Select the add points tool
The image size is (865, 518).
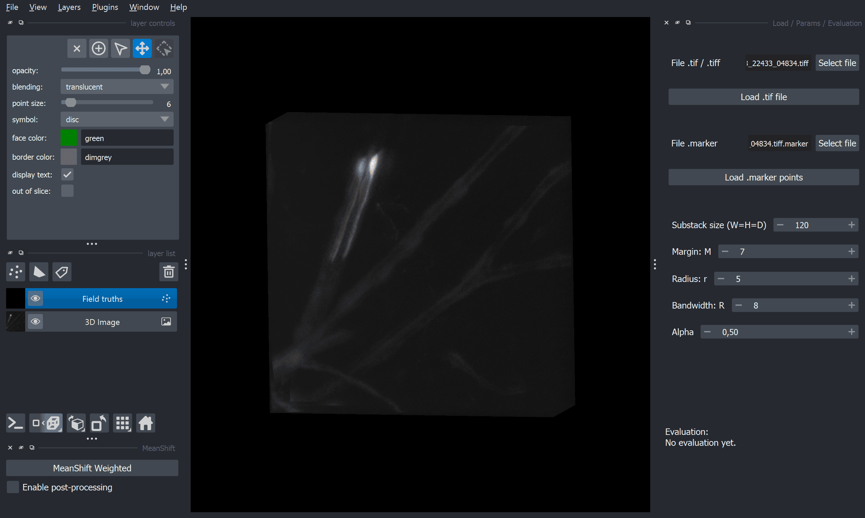99,48
